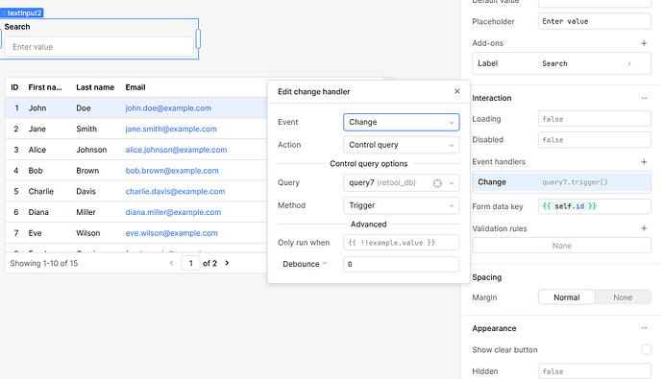
Task: Click the Only run when input field
Action: pos(402,243)
